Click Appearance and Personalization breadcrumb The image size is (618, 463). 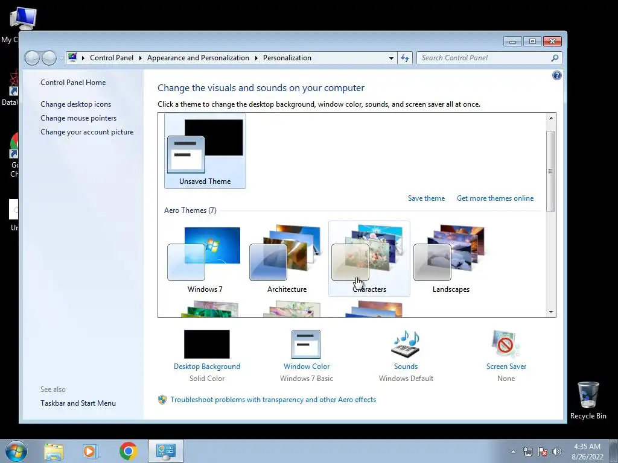point(198,58)
